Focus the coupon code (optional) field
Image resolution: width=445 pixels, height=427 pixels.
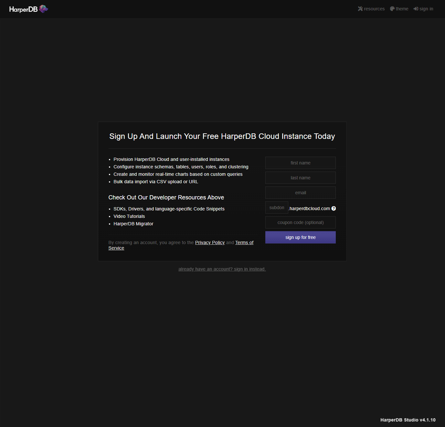point(301,222)
